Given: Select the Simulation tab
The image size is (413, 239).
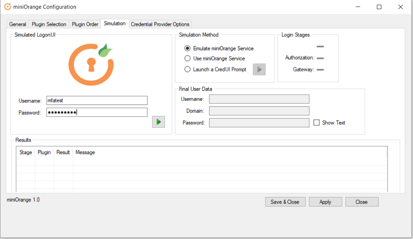Looking at the screenshot, I should point(114,23).
